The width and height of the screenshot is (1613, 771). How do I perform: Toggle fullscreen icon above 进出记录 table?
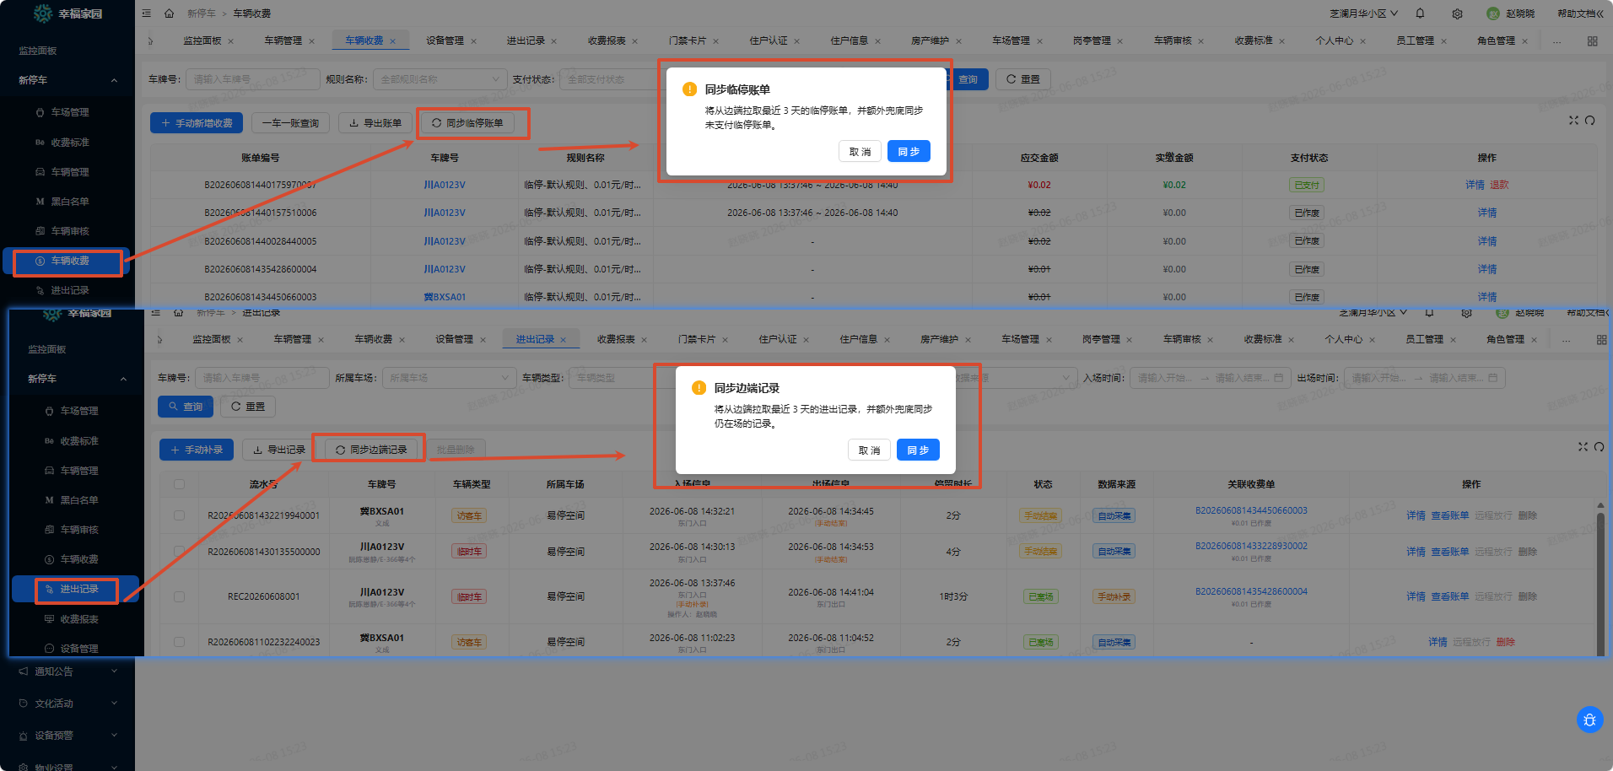click(1583, 447)
